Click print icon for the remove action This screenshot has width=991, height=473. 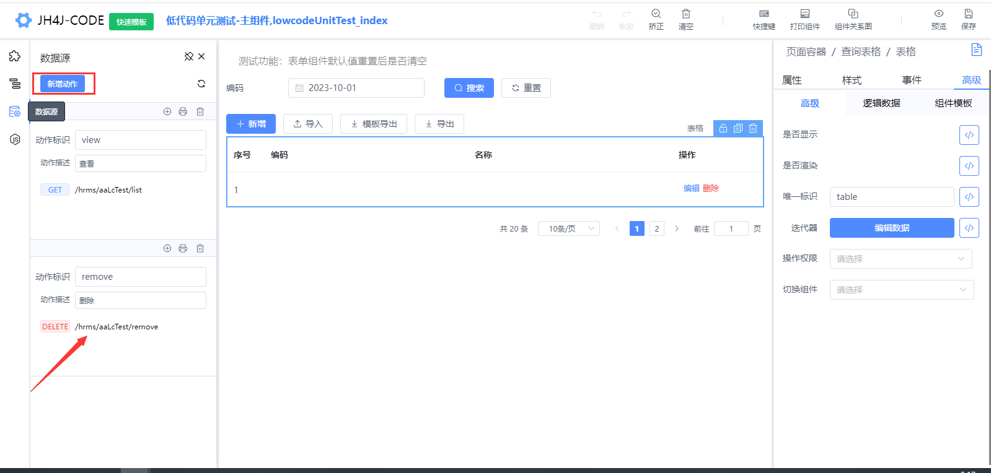pyautogui.click(x=183, y=248)
